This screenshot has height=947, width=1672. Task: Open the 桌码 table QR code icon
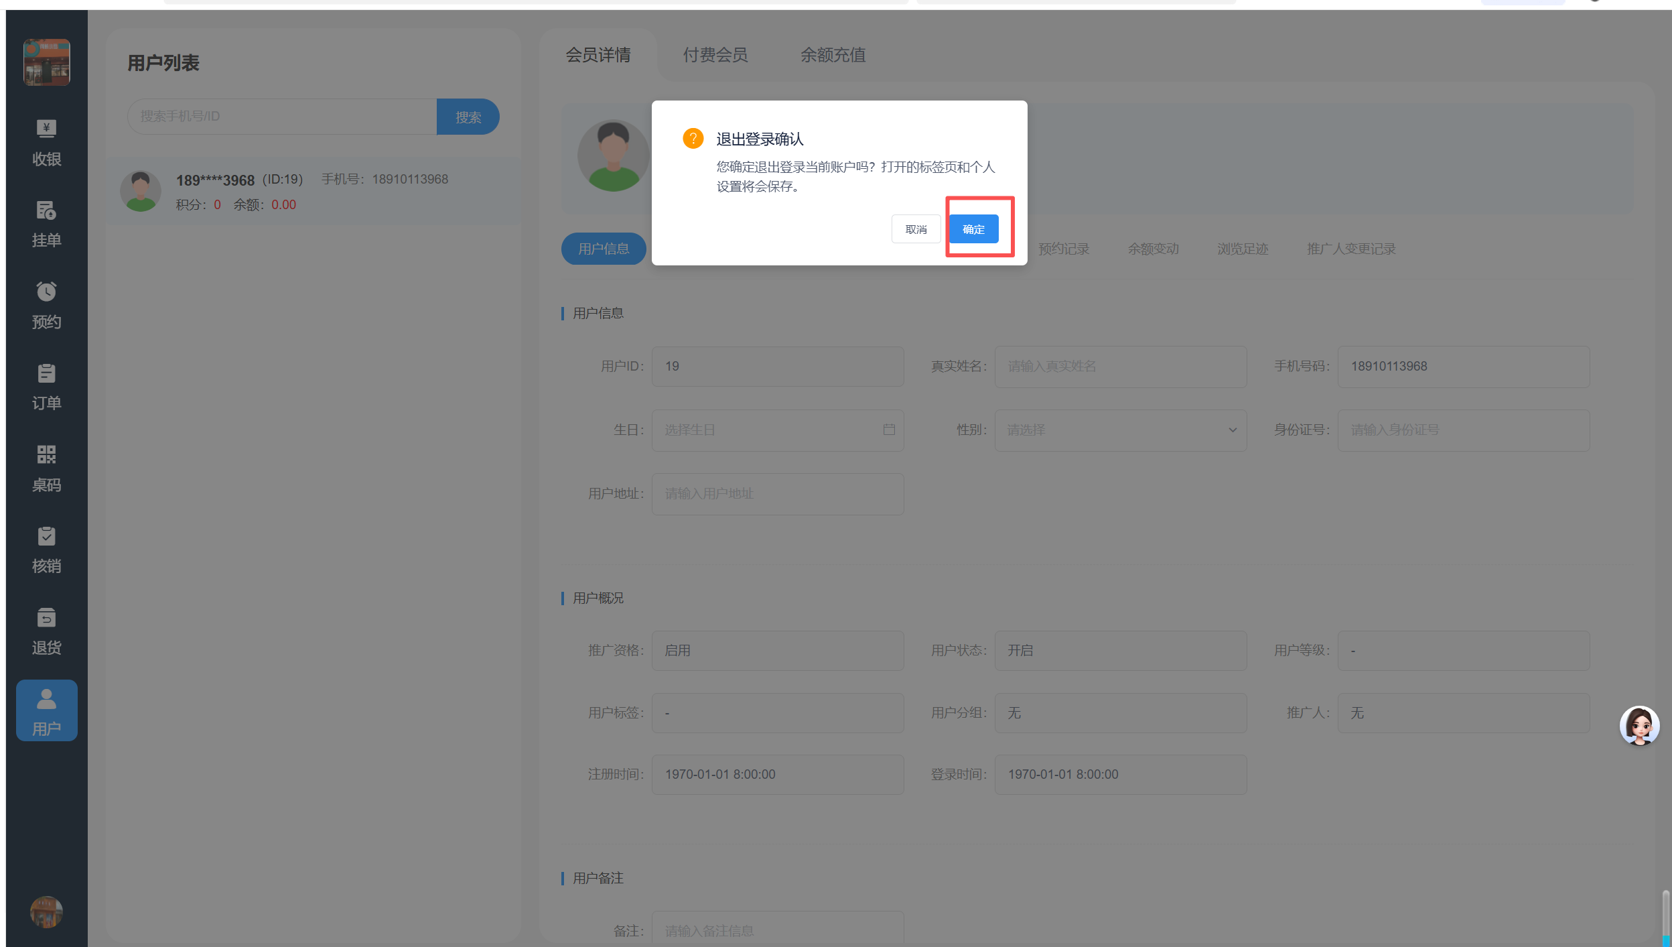46,468
